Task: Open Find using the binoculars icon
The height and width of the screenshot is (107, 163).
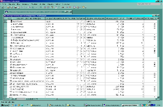Action: click(63, 7)
